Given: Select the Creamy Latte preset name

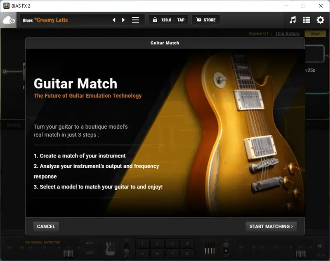Looking at the screenshot, I should pyautogui.click(x=51, y=20).
